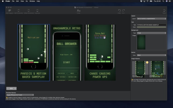Click the yellow checkmark badge on the variant
Image resolution: width=173 pixels, height=108 pixels.
[x=147, y=62]
